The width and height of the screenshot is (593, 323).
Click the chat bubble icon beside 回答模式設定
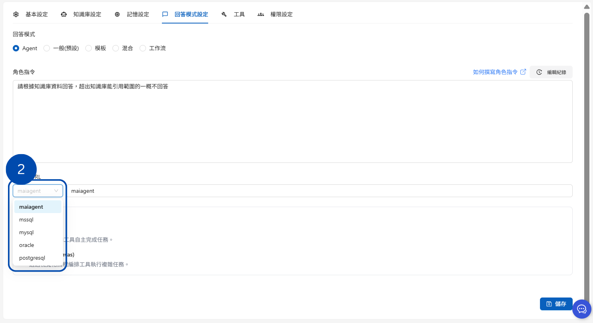pyautogui.click(x=165, y=14)
